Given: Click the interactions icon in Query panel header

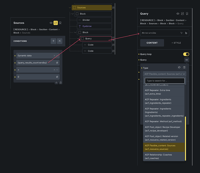Looking at the screenshot, I should click(187, 13).
